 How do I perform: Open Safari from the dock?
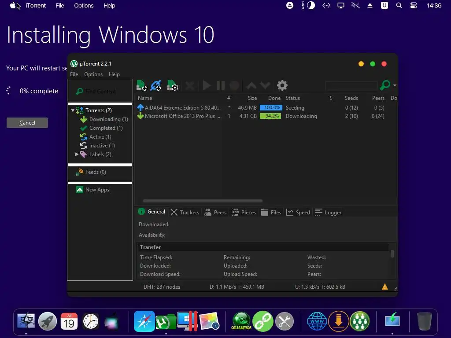pyautogui.click(x=144, y=321)
